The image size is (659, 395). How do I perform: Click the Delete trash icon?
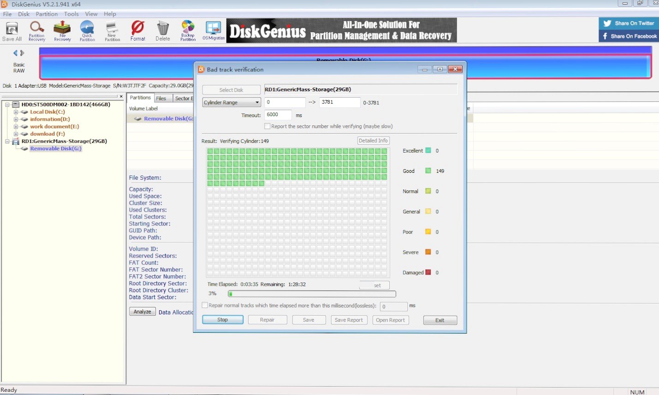(x=163, y=31)
